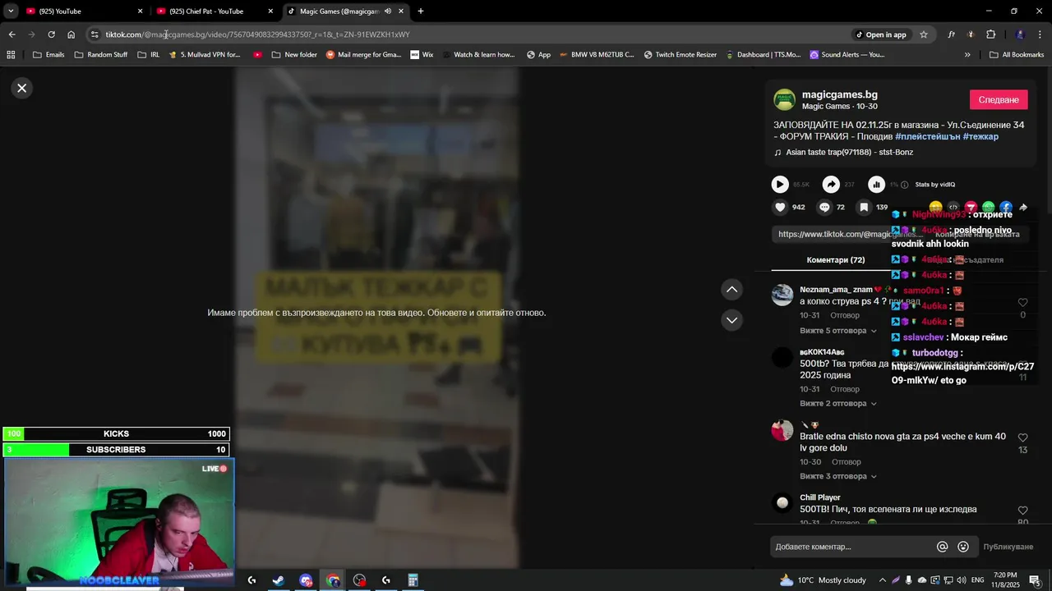Like the Chill Player comment
The height and width of the screenshot is (591, 1052).
point(1022,511)
